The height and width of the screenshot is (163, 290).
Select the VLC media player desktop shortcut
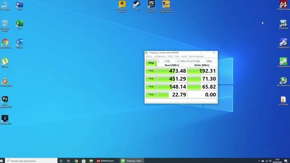tap(5, 82)
